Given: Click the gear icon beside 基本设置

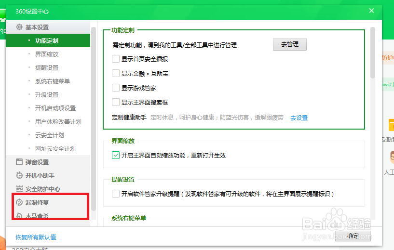Looking at the screenshot, I should 19,27.
